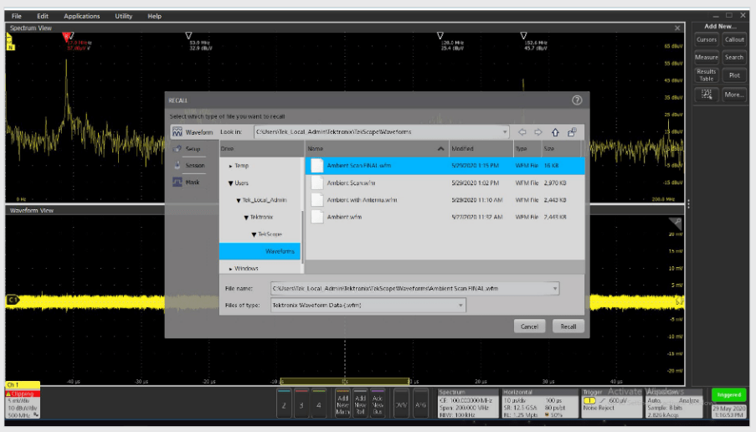Image resolution: width=756 pixels, height=432 pixels.
Task: Choose the Mask recall type
Action: pyautogui.click(x=192, y=182)
